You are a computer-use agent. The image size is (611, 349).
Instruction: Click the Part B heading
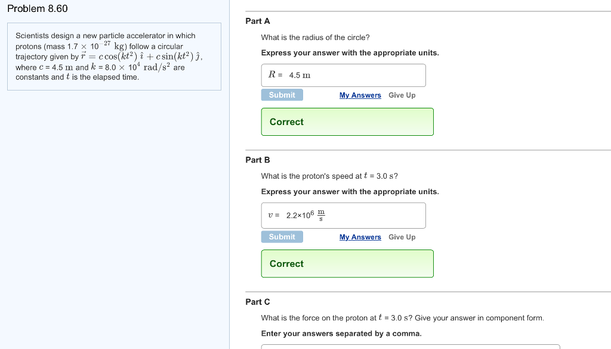tap(258, 160)
